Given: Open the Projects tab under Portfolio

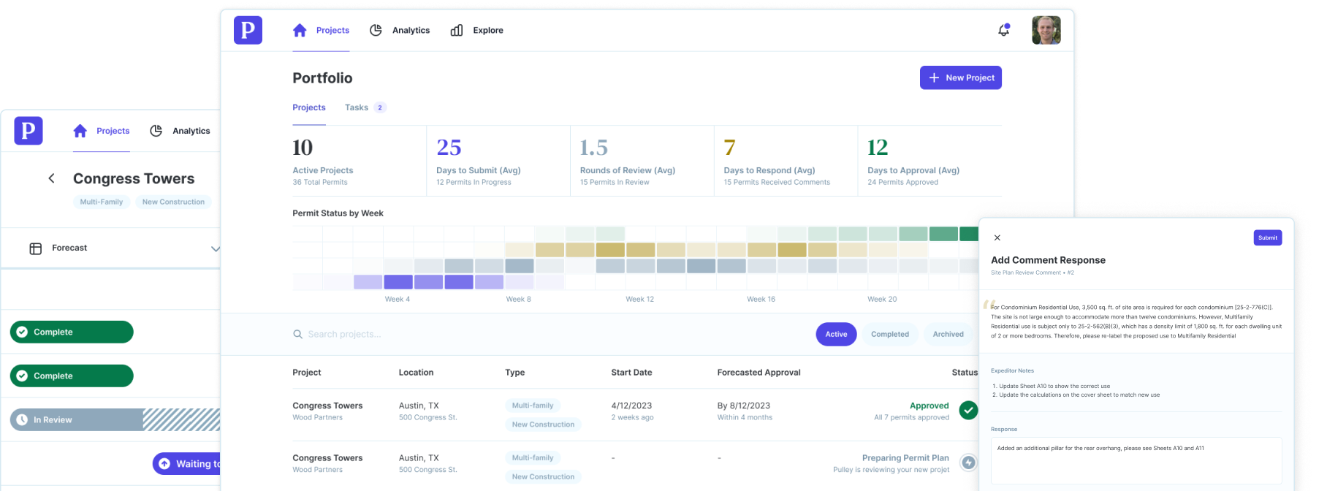Looking at the screenshot, I should pos(308,107).
